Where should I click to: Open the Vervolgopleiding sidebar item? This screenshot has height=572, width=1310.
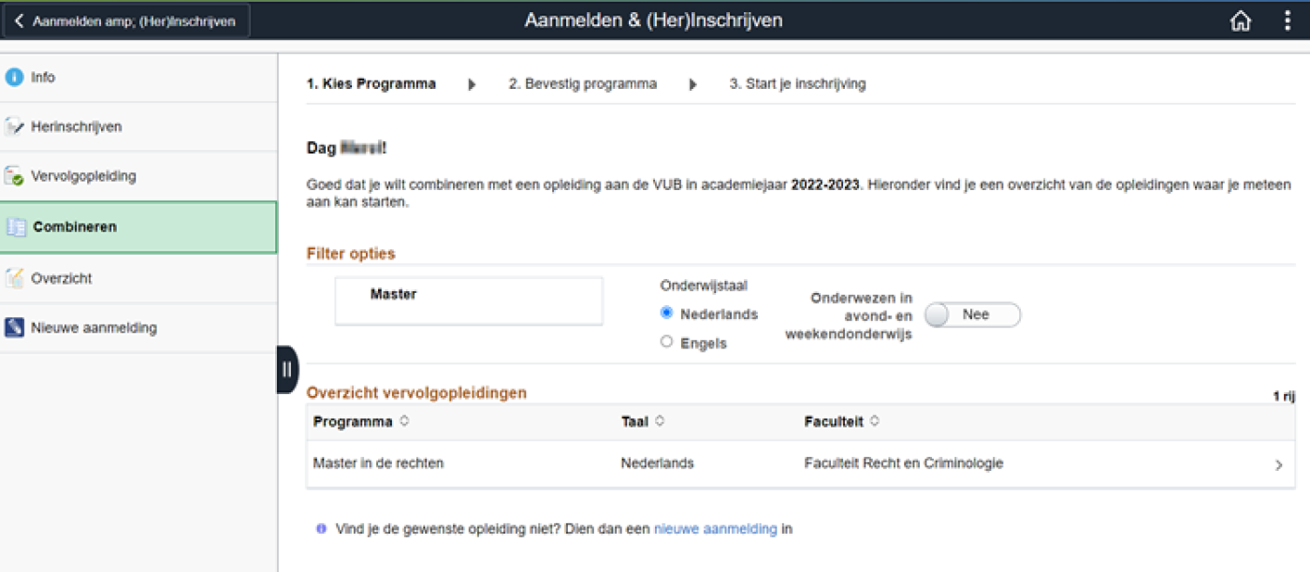pyautogui.click(x=138, y=176)
